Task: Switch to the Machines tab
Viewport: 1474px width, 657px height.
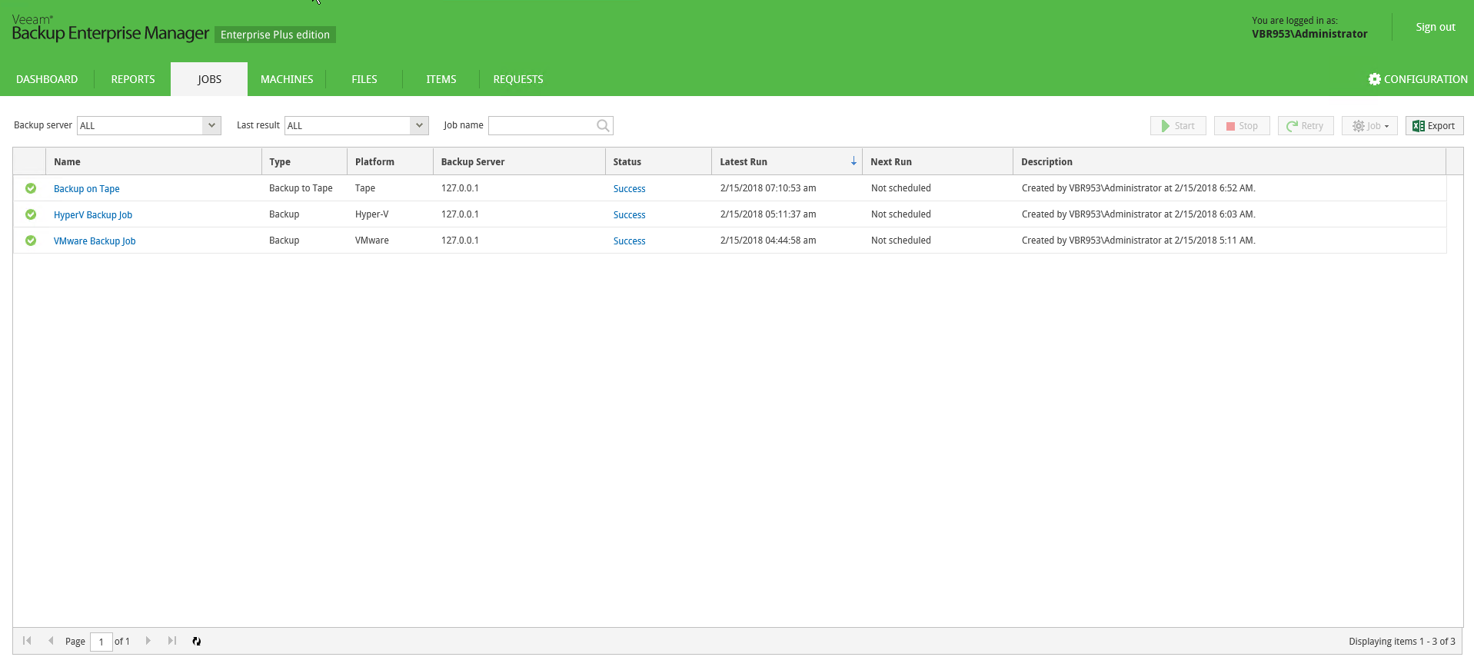Action: (287, 79)
